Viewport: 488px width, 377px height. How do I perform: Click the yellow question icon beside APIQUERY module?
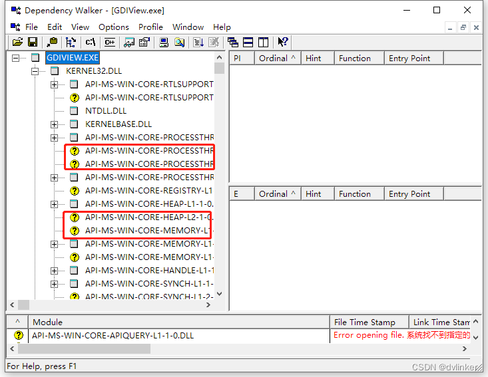pyautogui.click(x=19, y=335)
